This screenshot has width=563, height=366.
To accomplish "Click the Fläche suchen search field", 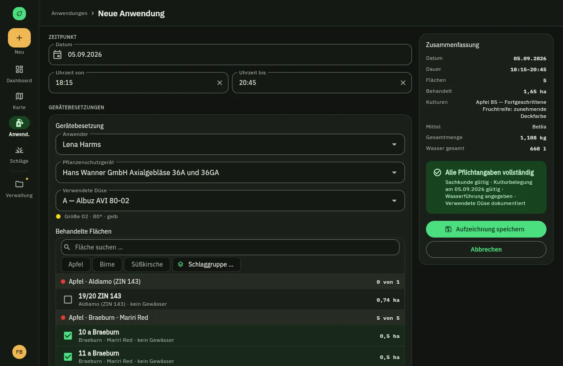I will tap(230, 247).
